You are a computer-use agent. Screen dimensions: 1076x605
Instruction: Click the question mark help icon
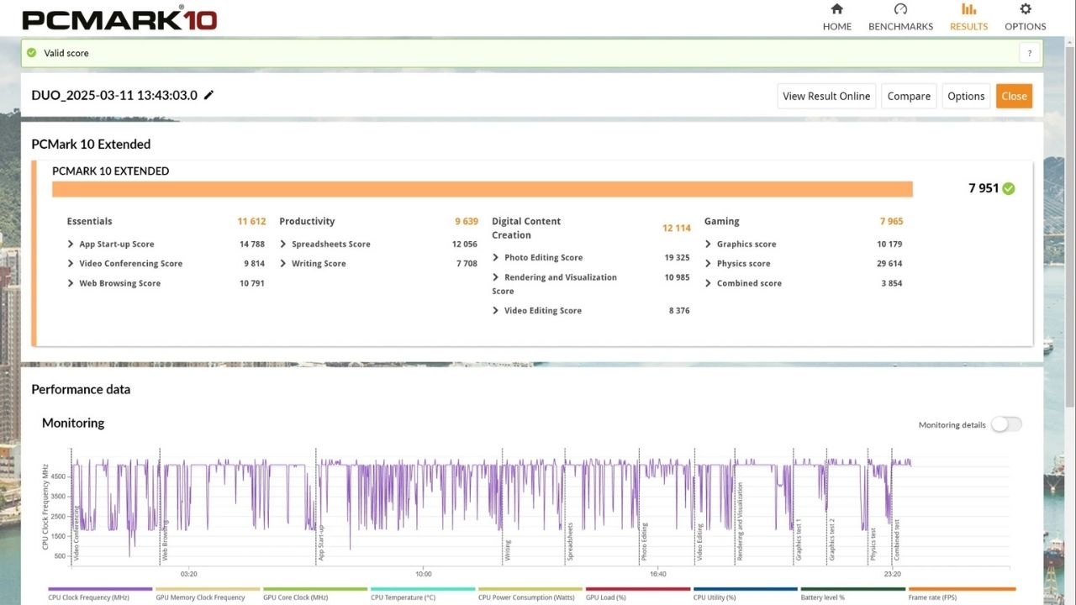coord(1030,53)
